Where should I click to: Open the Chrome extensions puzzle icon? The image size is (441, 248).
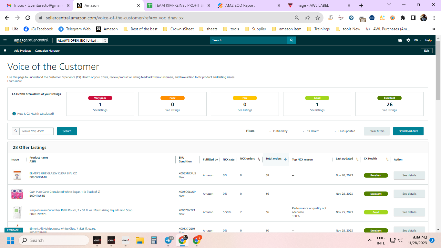click(x=403, y=18)
